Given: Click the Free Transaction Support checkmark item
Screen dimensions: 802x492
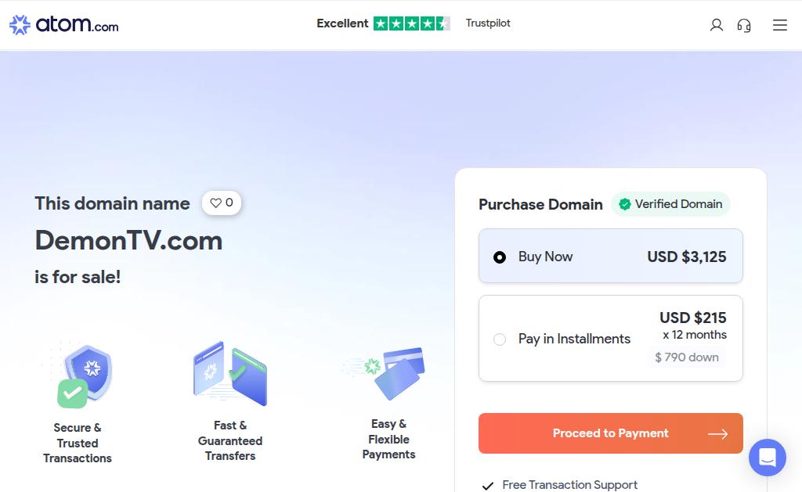Looking at the screenshot, I should point(560,484).
